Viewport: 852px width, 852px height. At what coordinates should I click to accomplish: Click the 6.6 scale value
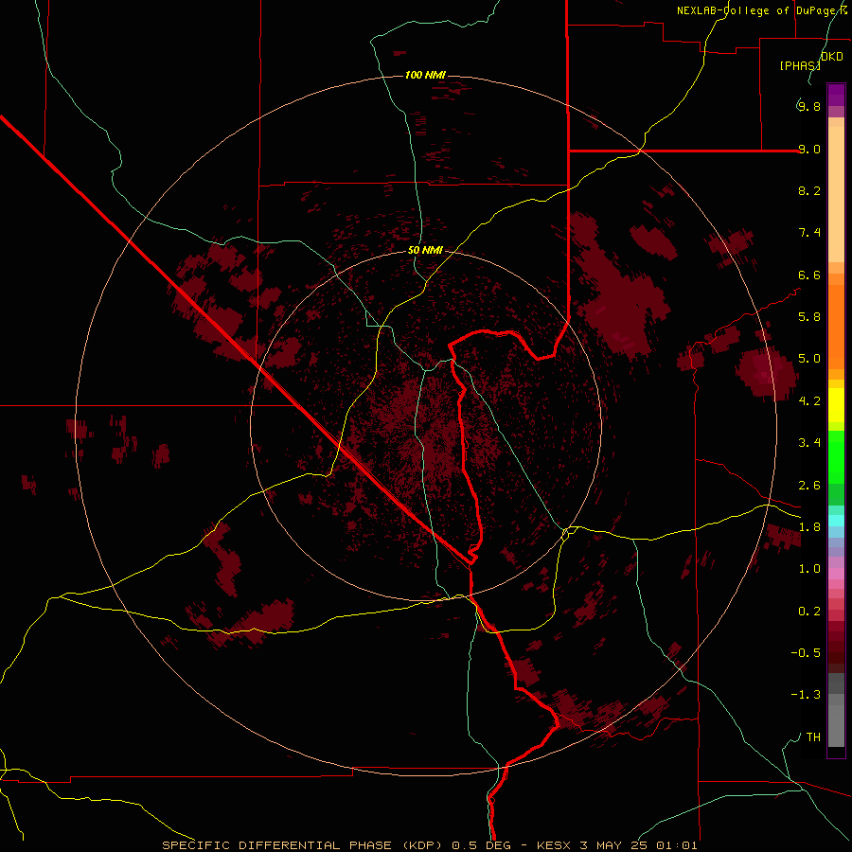pos(809,275)
